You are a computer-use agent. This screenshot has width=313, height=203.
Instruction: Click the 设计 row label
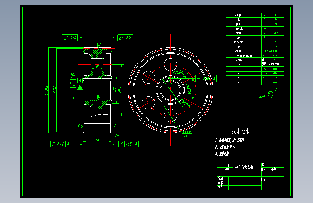click(221, 178)
